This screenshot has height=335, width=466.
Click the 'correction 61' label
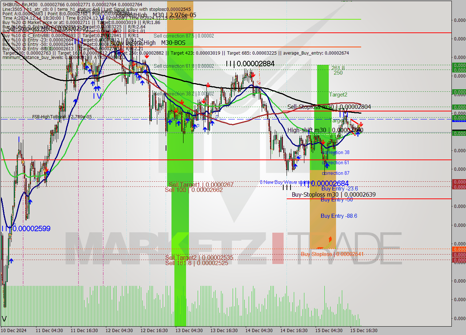335,163
